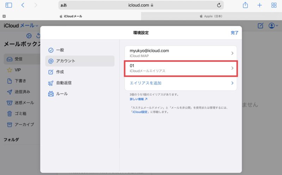Viewport: 282px width, 175px height.
Task: Open the 01 iCloud mail alias row
Action: click(180, 68)
